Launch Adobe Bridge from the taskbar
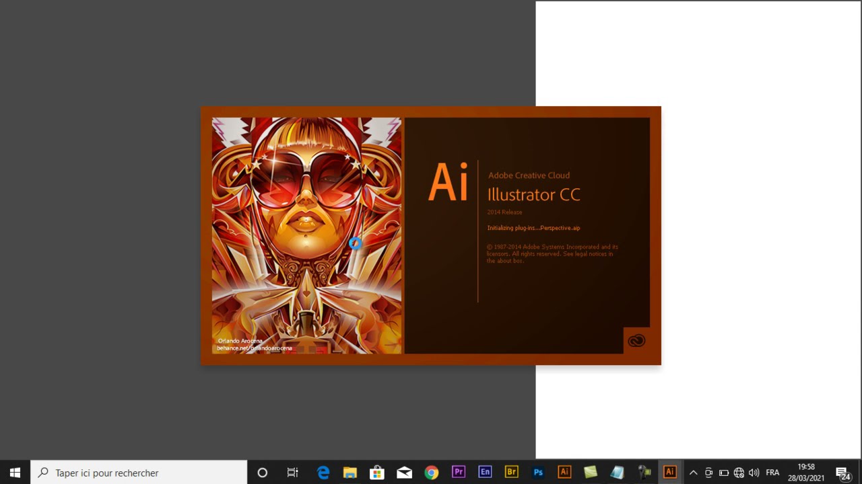 (x=511, y=473)
